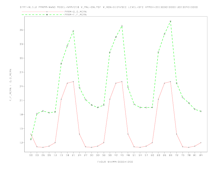
Task: Click the x-axis tick label 75
Action: [x=183, y=155]
